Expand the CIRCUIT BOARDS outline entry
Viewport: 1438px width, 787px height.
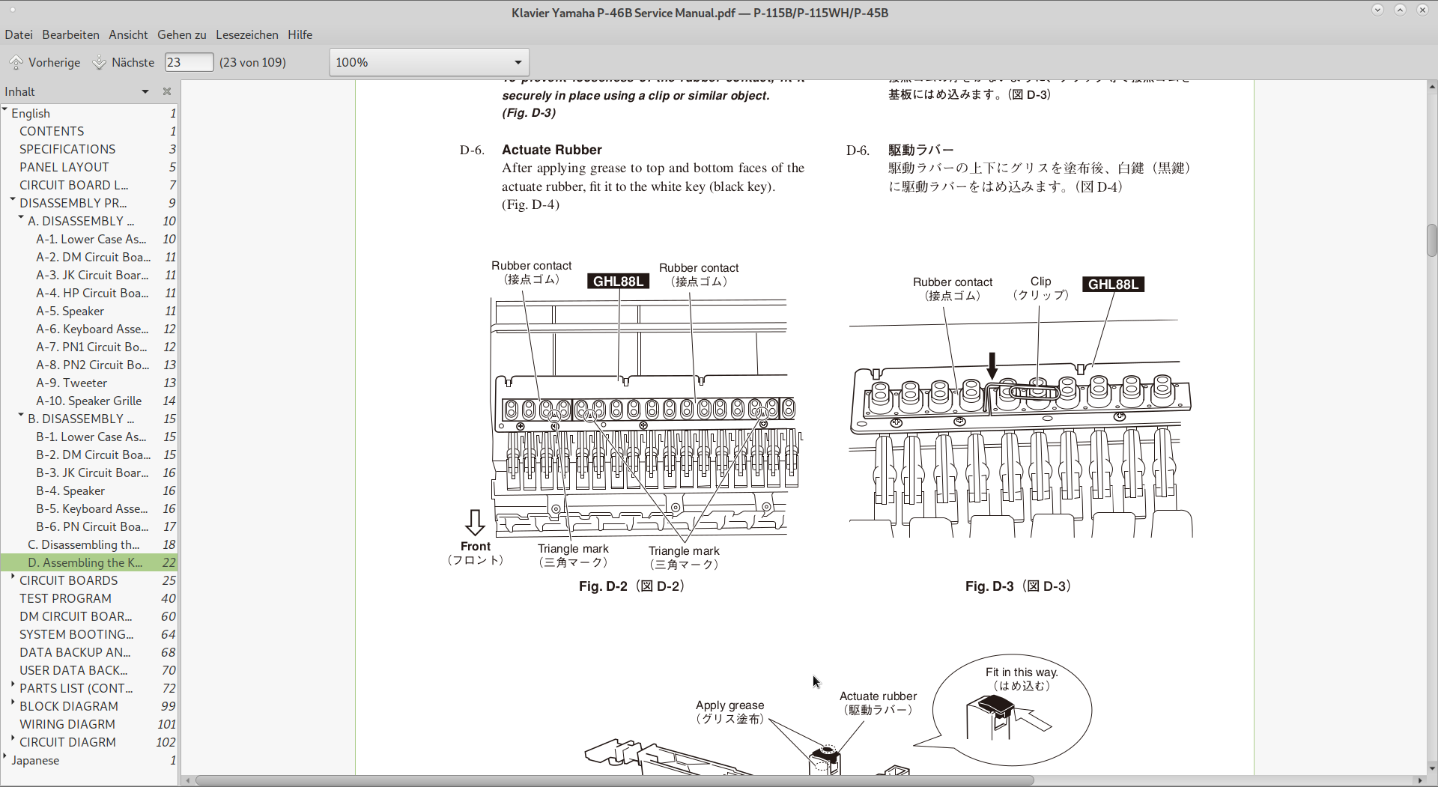point(13,577)
